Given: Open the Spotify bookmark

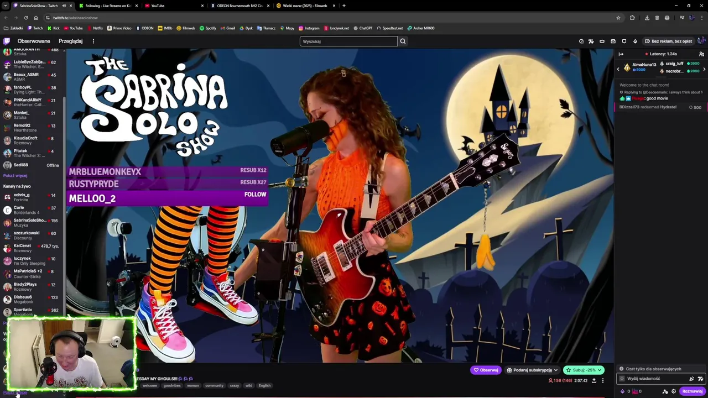Looking at the screenshot, I should click(x=207, y=28).
